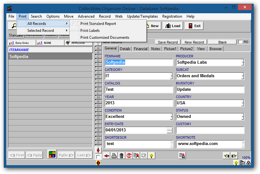
Task: Click the right-pointing hand icon
Action: (x=234, y=156)
